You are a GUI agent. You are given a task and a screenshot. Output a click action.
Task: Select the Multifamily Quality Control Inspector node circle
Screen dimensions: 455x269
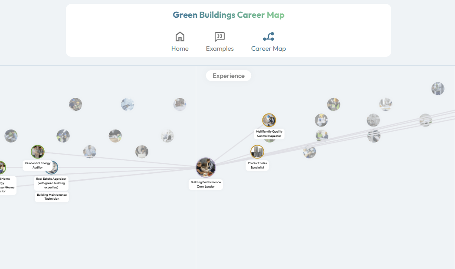point(269,120)
